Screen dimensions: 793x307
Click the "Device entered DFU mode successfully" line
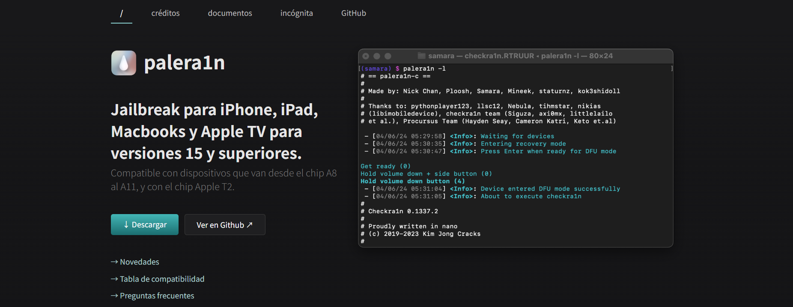coord(492,189)
